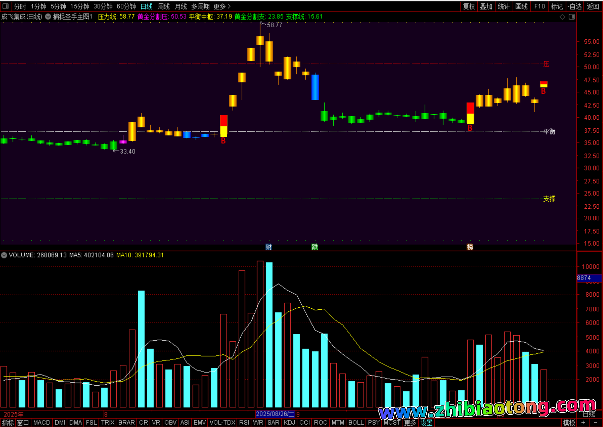The height and width of the screenshot is (427, 603).
Task: Switch to 周线 weekly period
Action: click(x=164, y=6)
